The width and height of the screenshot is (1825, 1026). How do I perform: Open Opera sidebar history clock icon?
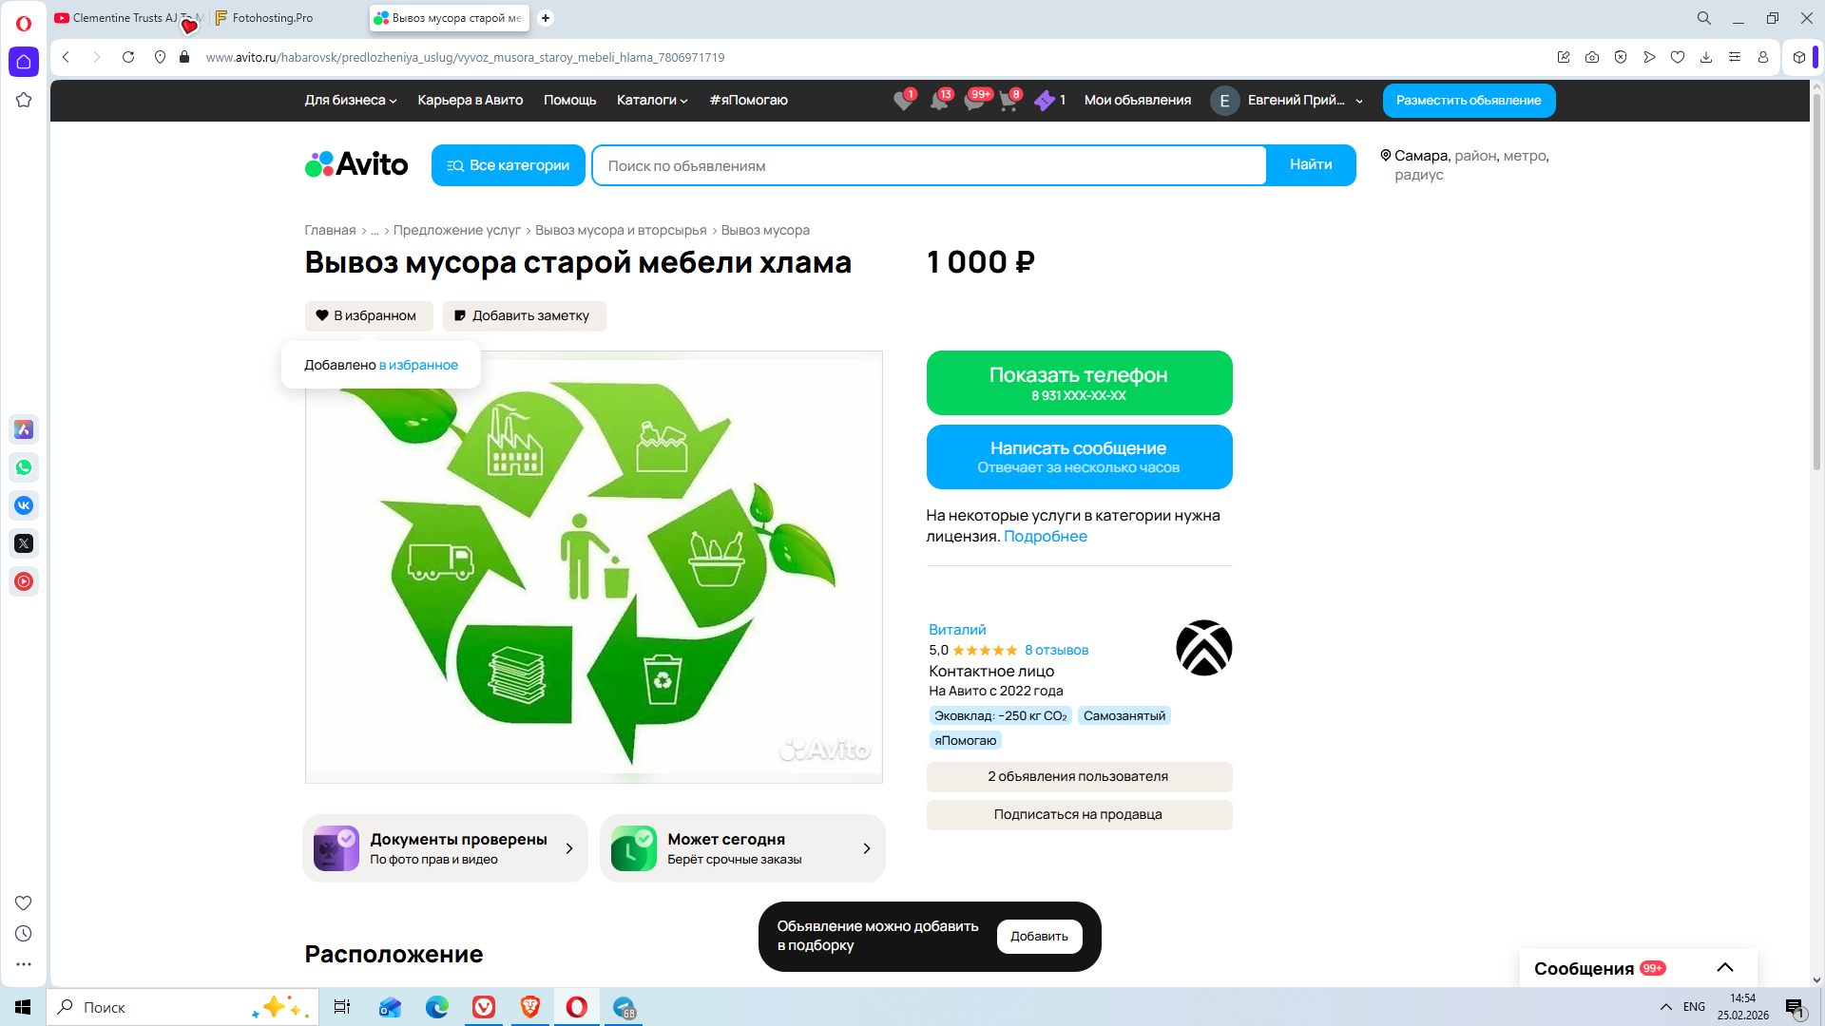[24, 934]
